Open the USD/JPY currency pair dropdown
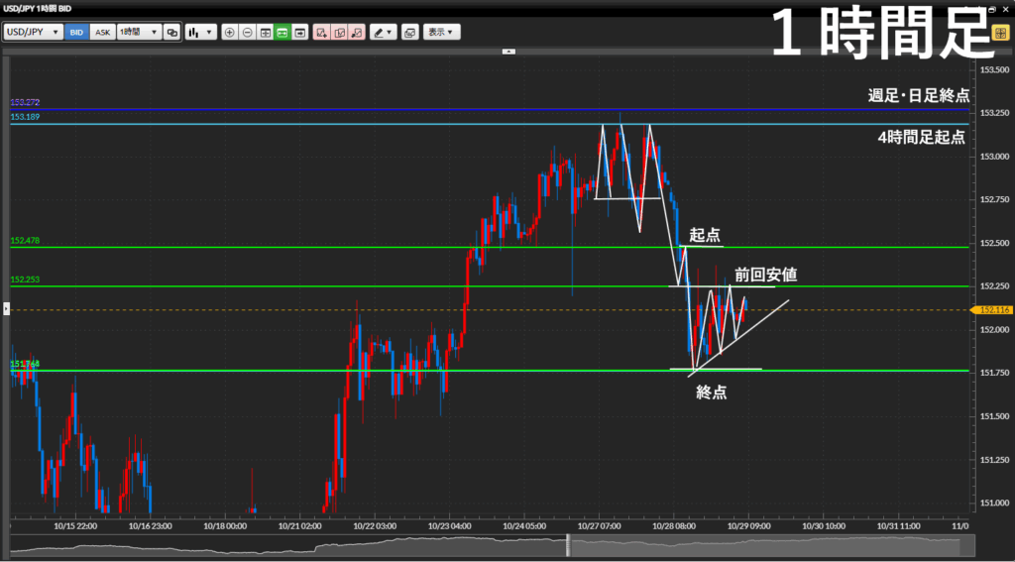This screenshot has width=1015, height=562. (x=33, y=32)
